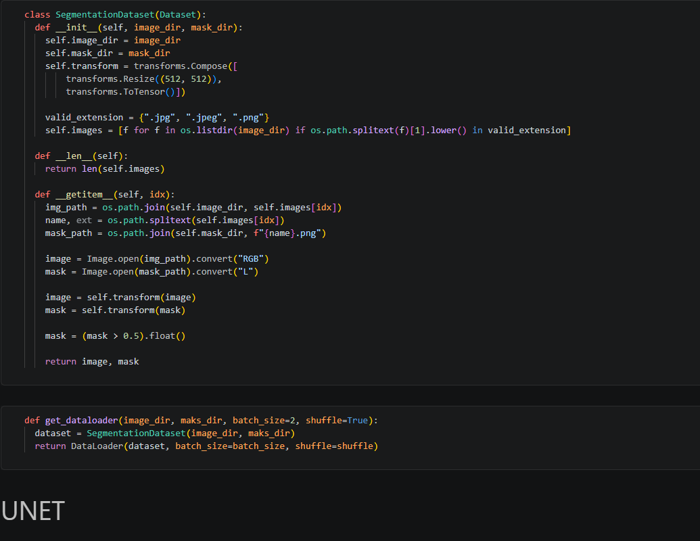Viewport: 700px width, 541px height.
Task: Click the self.mask_dir = mask_dir line
Action: pyautogui.click(x=107, y=53)
